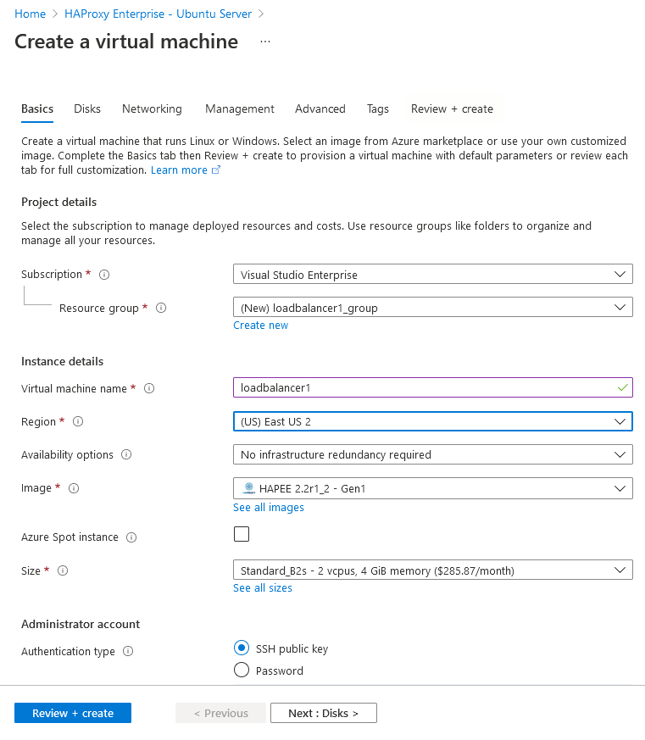Image resolution: width=645 pixels, height=740 pixels.
Task: Click the Review + create button
Action: (x=72, y=713)
